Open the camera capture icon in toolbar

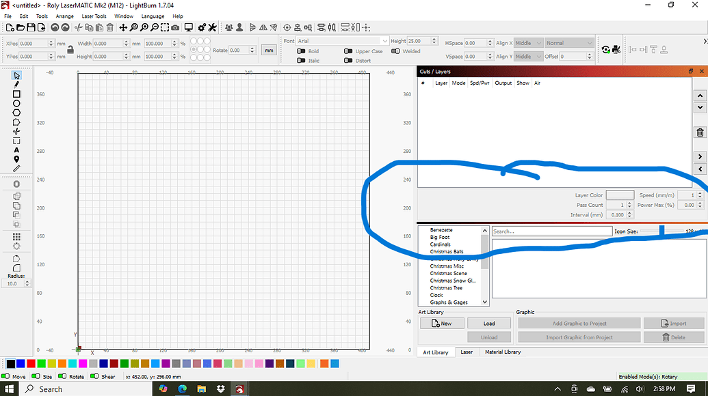pyautogui.click(x=175, y=27)
